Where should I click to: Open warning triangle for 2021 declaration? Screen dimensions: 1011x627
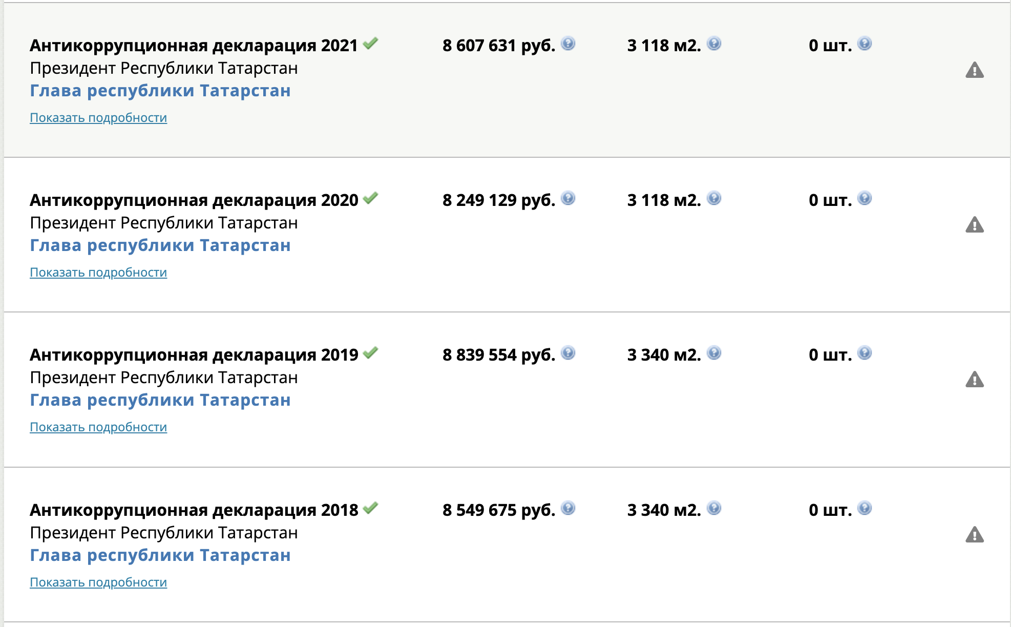(975, 70)
